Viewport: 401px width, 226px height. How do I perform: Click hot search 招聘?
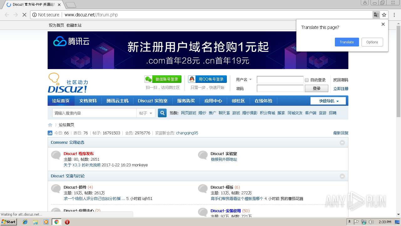tap(333, 113)
